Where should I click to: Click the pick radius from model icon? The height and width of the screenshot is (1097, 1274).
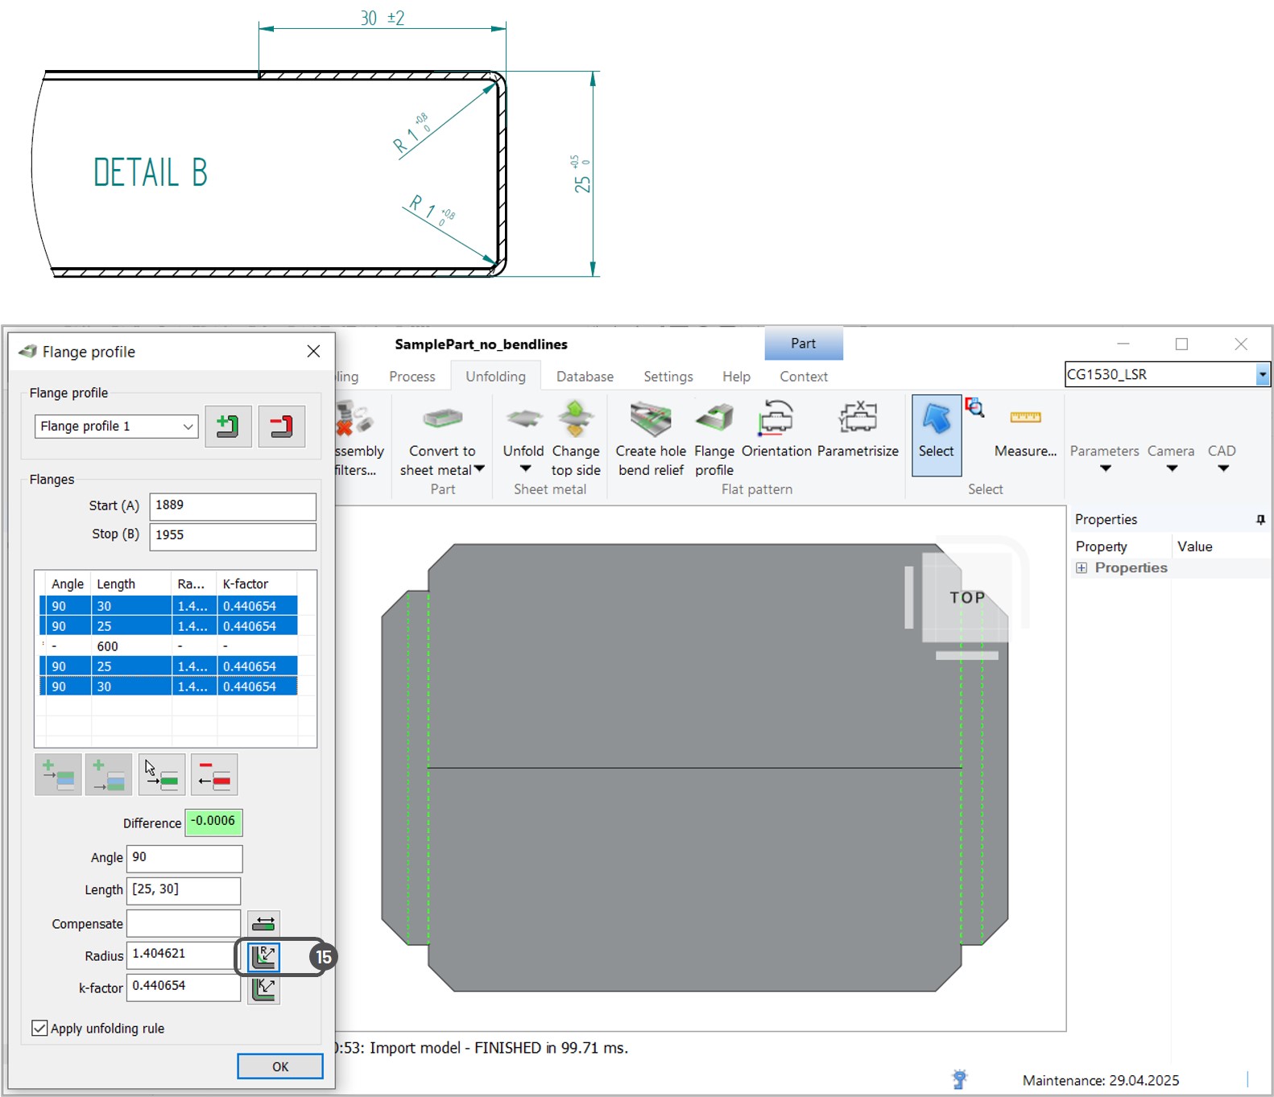(x=264, y=956)
